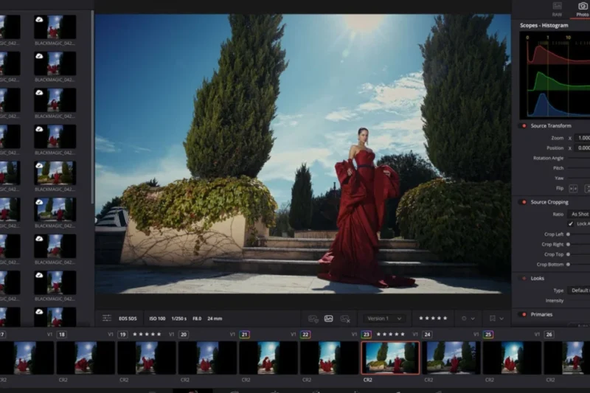Click the image with X icon
Screen dimensions: 590x393
pyautogui.click(x=345, y=319)
